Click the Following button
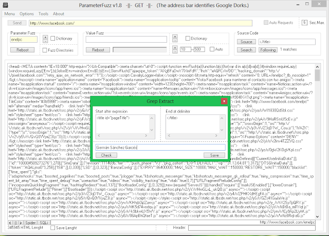This screenshot has width=329, height=236. pyautogui.click(x=268, y=50)
